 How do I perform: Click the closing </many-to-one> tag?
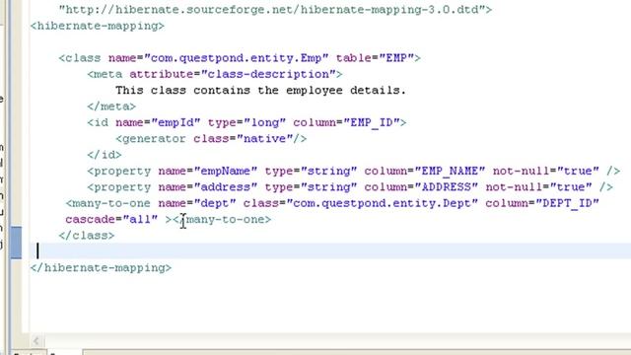pyautogui.click(x=222, y=219)
